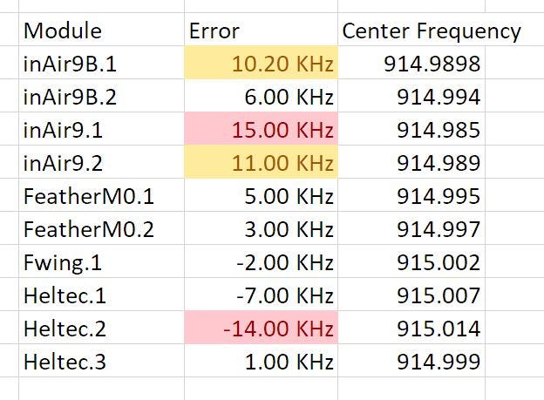Image resolution: width=544 pixels, height=400 pixels.
Task: Select the Center Frequency header cell
Action: tap(411, 30)
